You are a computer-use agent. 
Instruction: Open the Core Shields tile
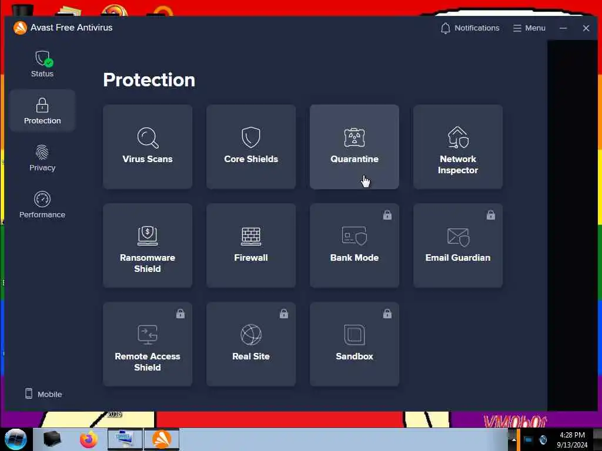[251, 147]
